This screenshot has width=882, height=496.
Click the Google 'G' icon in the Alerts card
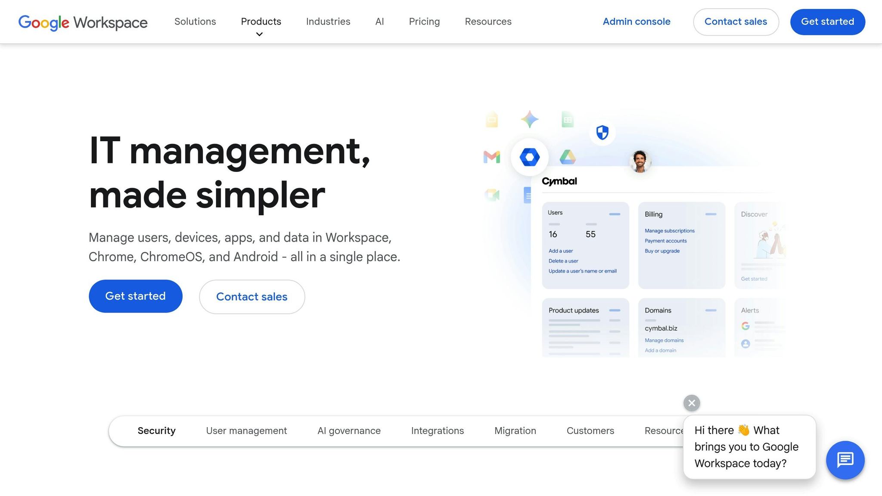pyautogui.click(x=745, y=326)
